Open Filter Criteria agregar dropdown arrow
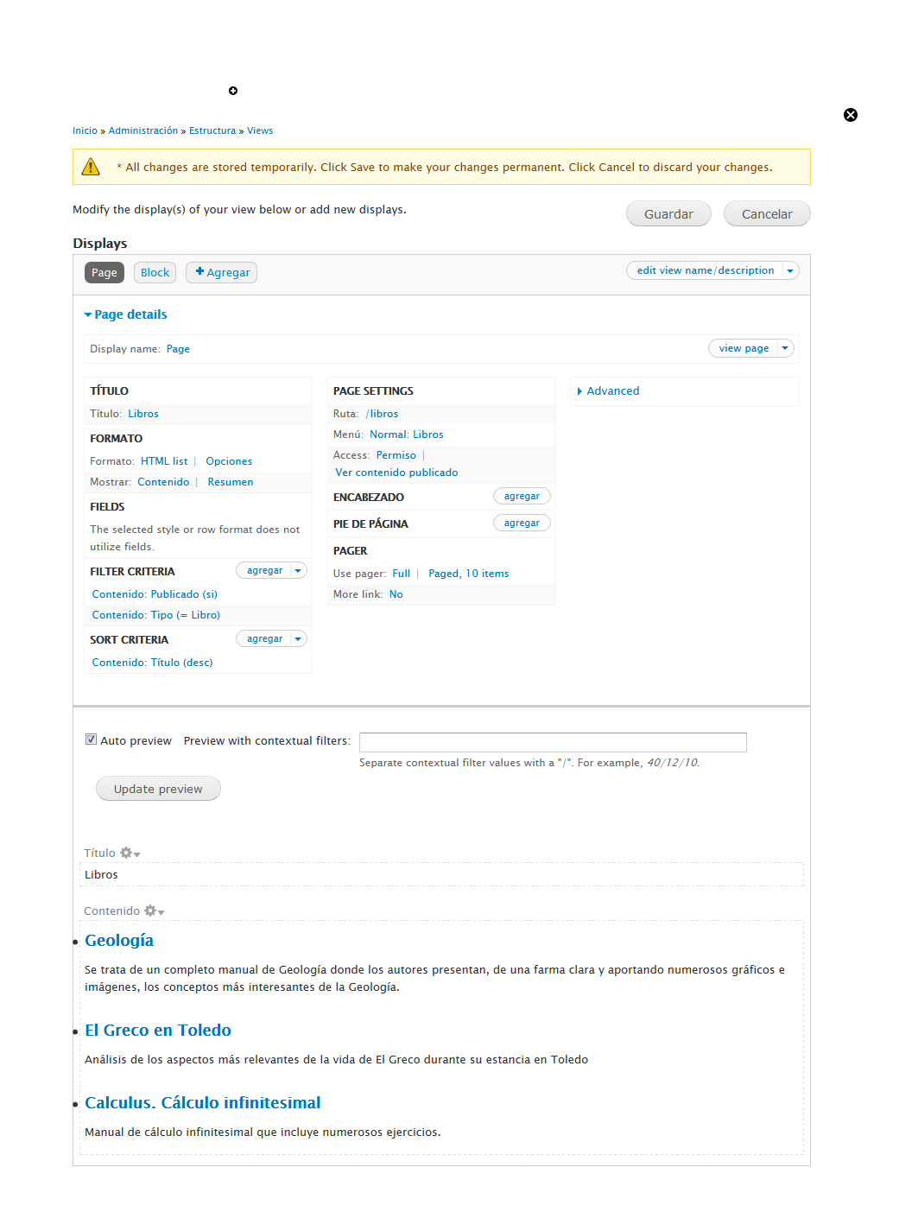This screenshot has height=1212, width=918. [x=298, y=570]
